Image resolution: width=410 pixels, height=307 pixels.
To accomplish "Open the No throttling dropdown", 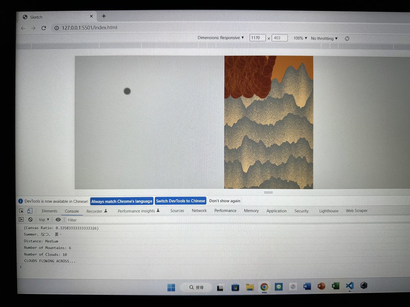I will coord(324,39).
